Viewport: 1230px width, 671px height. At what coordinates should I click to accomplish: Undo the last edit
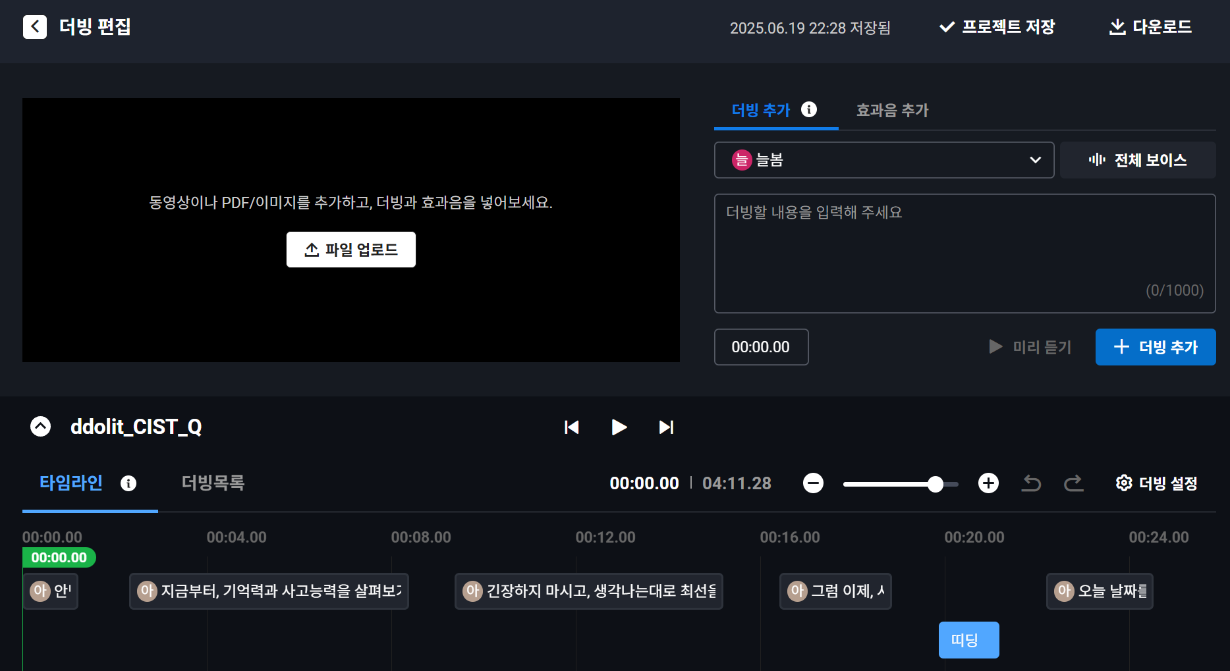coord(1032,483)
